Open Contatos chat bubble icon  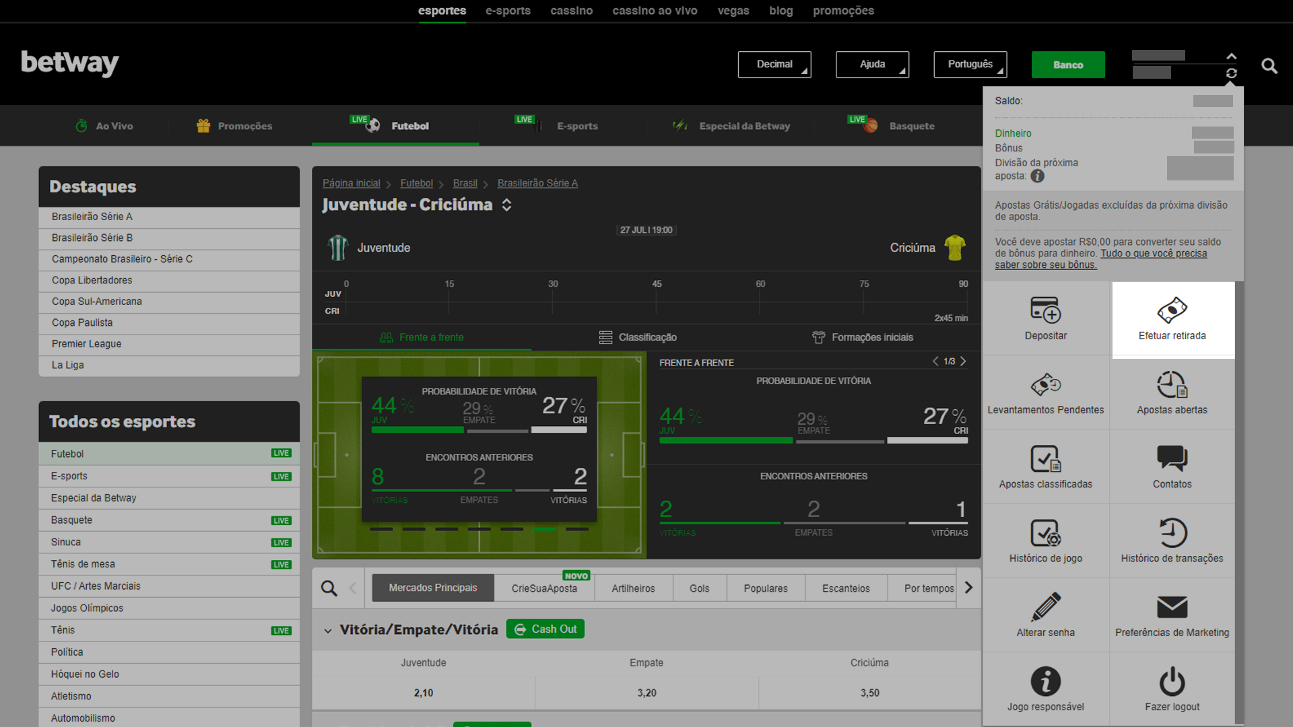click(x=1172, y=459)
